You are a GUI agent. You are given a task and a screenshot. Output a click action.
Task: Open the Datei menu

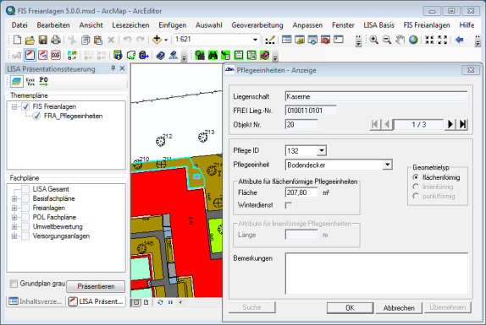[19, 25]
